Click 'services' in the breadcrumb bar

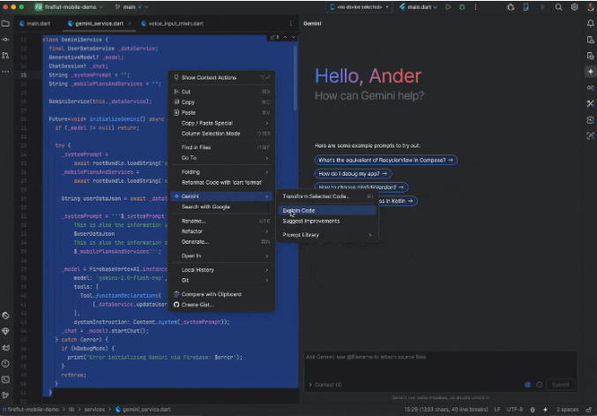[x=94, y=410]
